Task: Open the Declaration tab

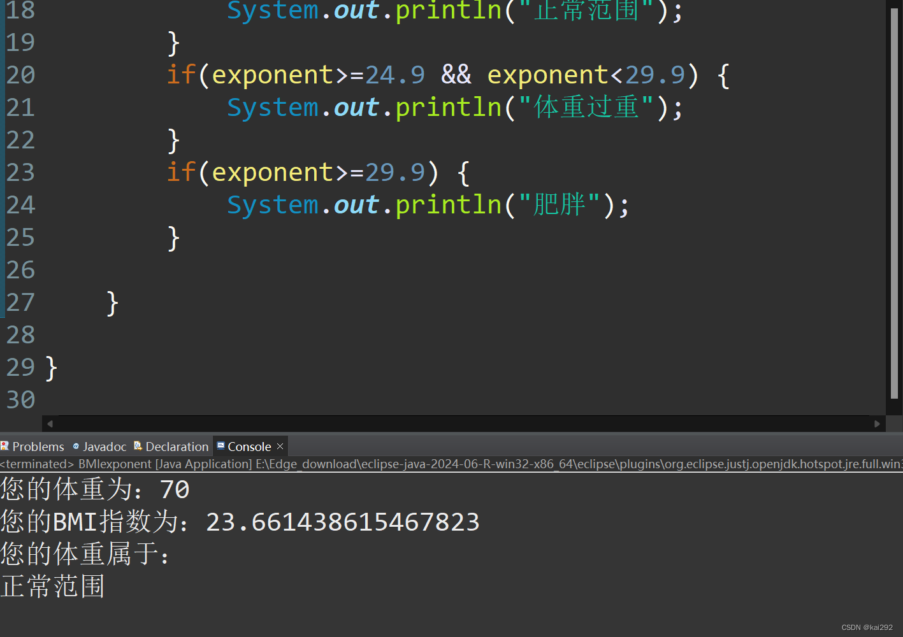Action: click(x=171, y=447)
